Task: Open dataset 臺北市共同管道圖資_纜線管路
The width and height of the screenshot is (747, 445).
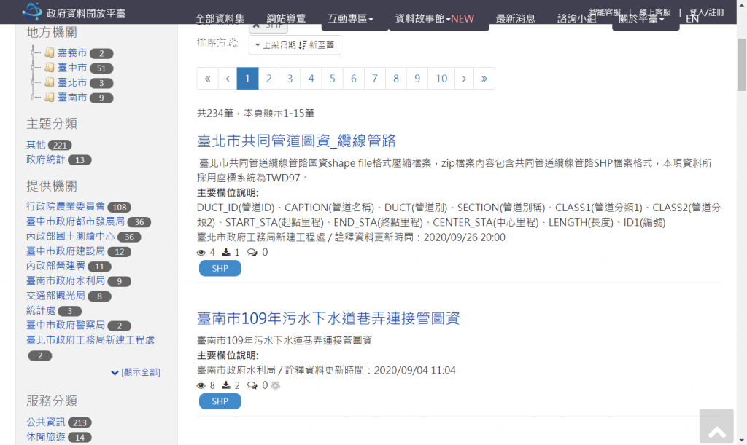Action: [296, 141]
